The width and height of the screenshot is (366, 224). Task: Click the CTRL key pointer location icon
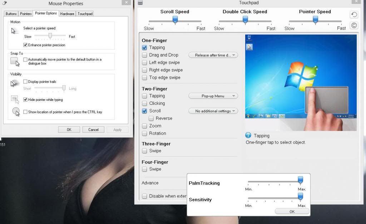(x=16, y=112)
